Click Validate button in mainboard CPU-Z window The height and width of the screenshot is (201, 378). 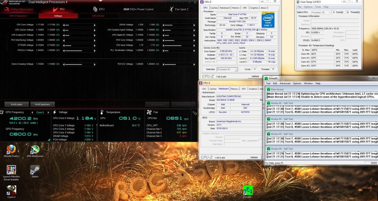pyautogui.click(x=254, y=157)
